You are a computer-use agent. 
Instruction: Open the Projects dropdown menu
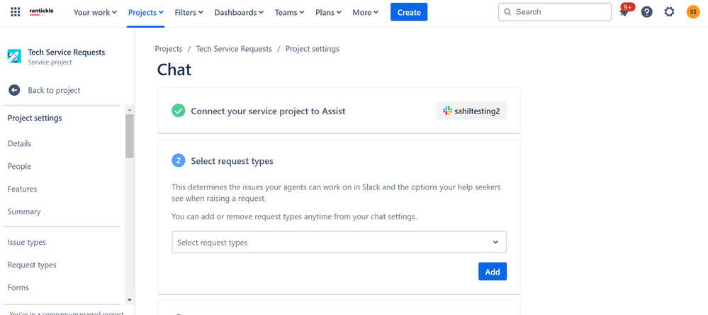(145, 13)
